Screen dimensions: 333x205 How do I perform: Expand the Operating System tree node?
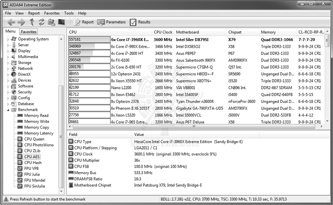(8, 39)
